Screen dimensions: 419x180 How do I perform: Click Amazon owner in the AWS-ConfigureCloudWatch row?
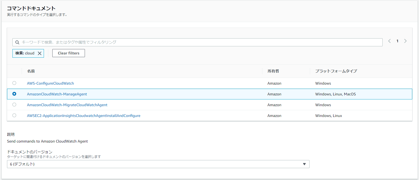coord(274,83)
